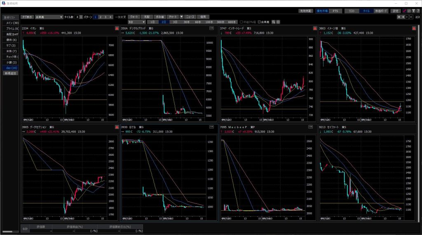Click the red alert icon on 3803 tile
Viewport: 422px width, 235px height.
(414, 28)
